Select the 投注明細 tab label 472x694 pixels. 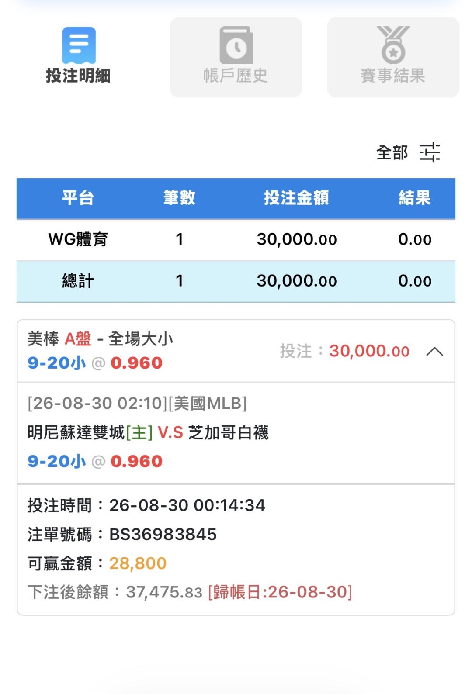tap(79, 76)
